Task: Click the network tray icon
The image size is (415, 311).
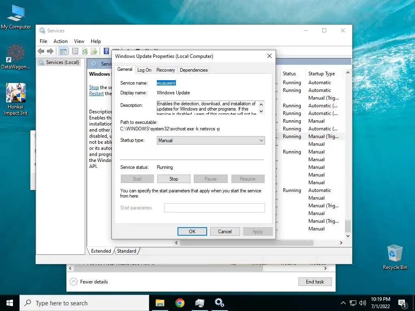Action: [x=353, y=303]
